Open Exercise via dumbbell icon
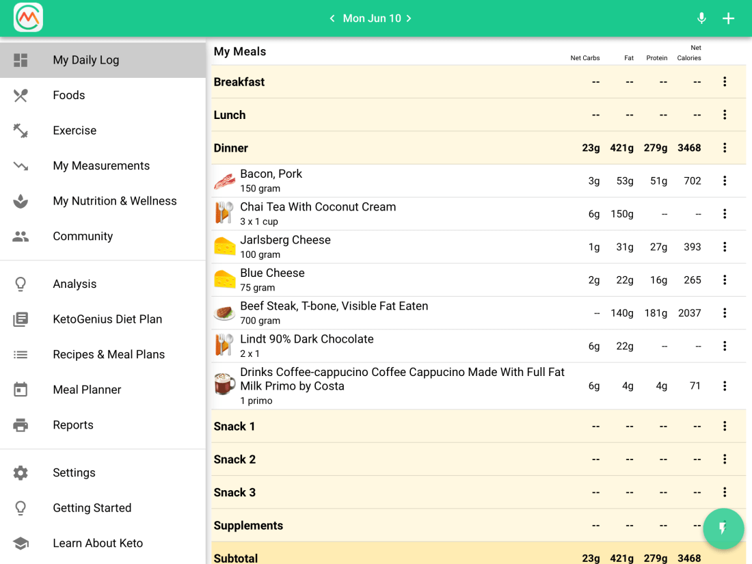This screenshot has height=564, width=752. pyautogui.click(x=21, y=131)
